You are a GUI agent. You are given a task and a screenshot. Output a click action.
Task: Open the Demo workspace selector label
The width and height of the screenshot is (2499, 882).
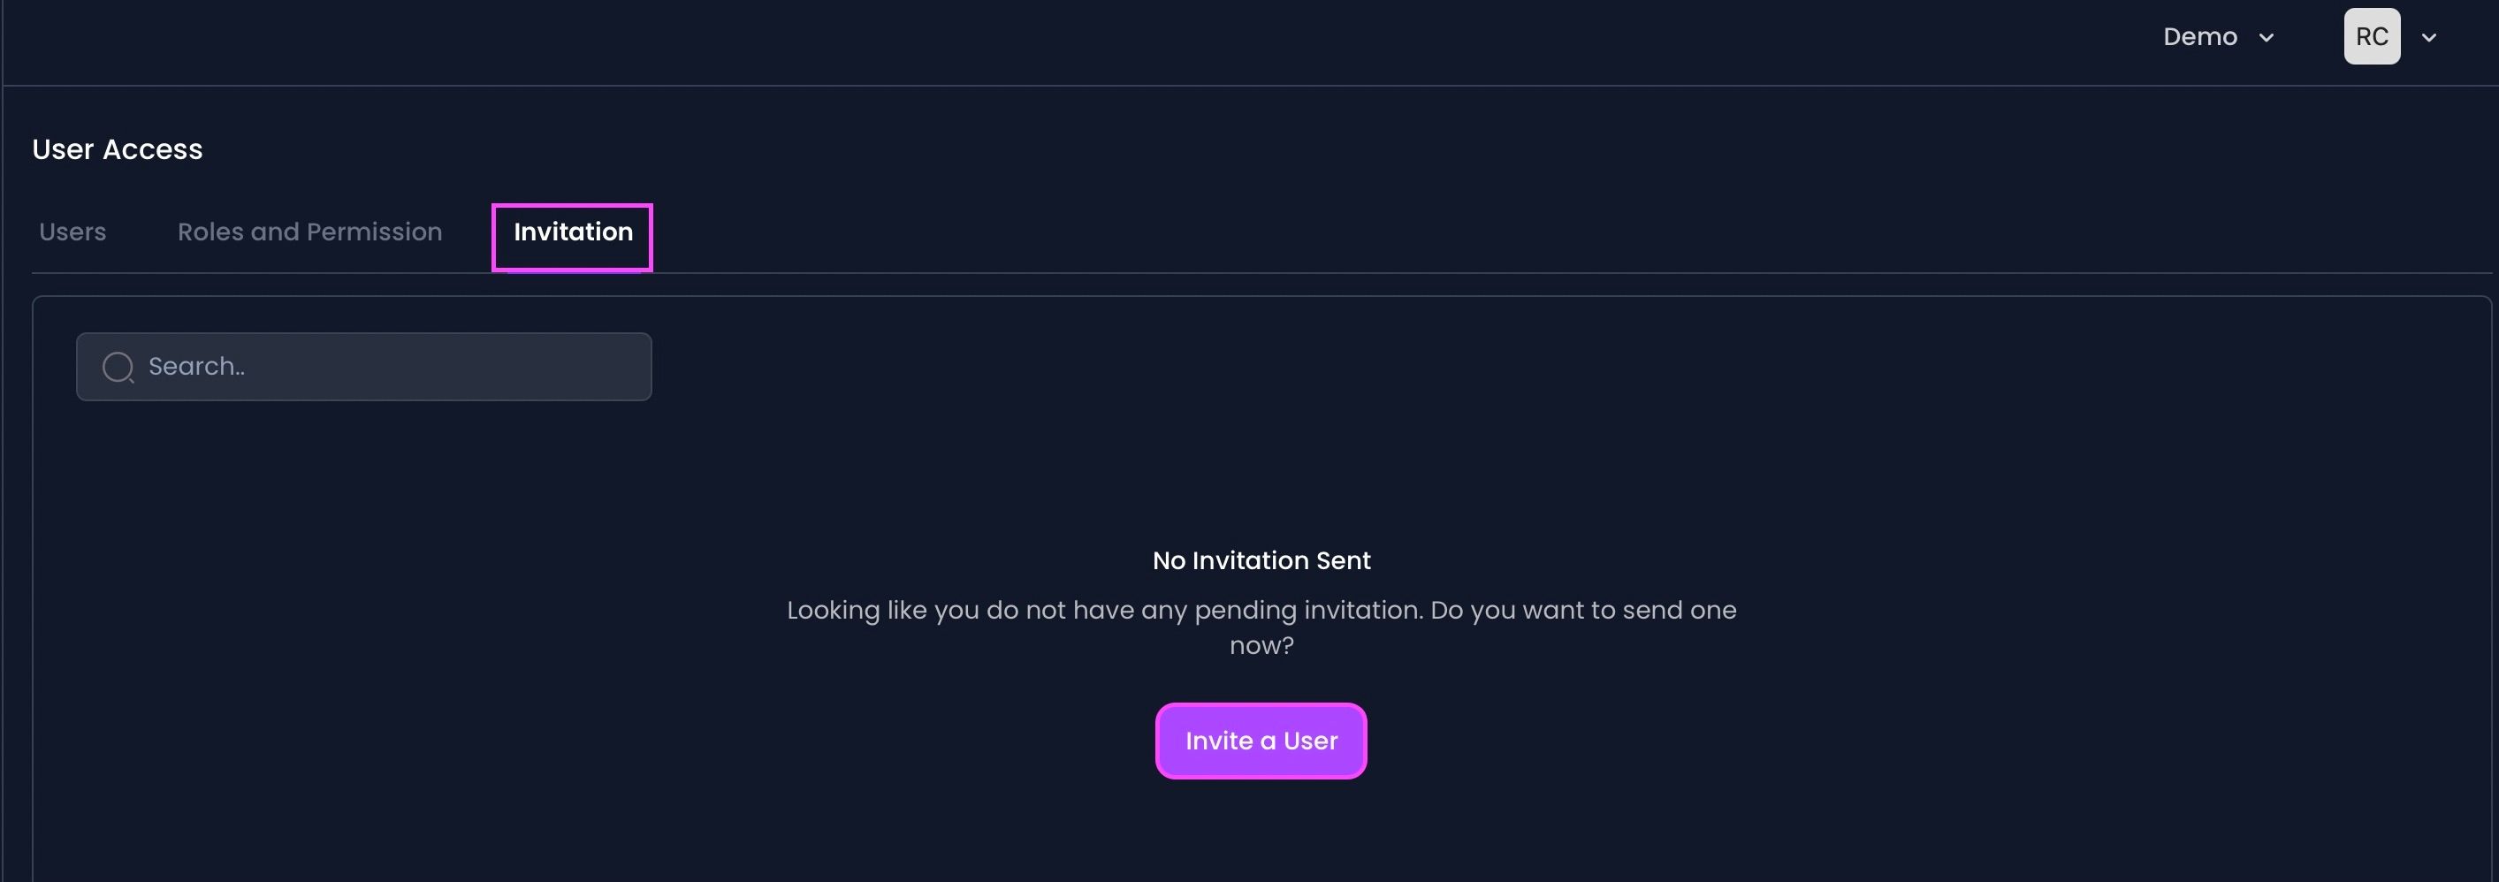[x=2200, y=37]
